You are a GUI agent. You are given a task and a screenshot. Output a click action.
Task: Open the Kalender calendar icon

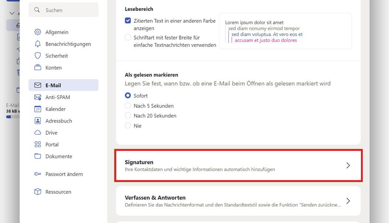[x=38, y=109]
